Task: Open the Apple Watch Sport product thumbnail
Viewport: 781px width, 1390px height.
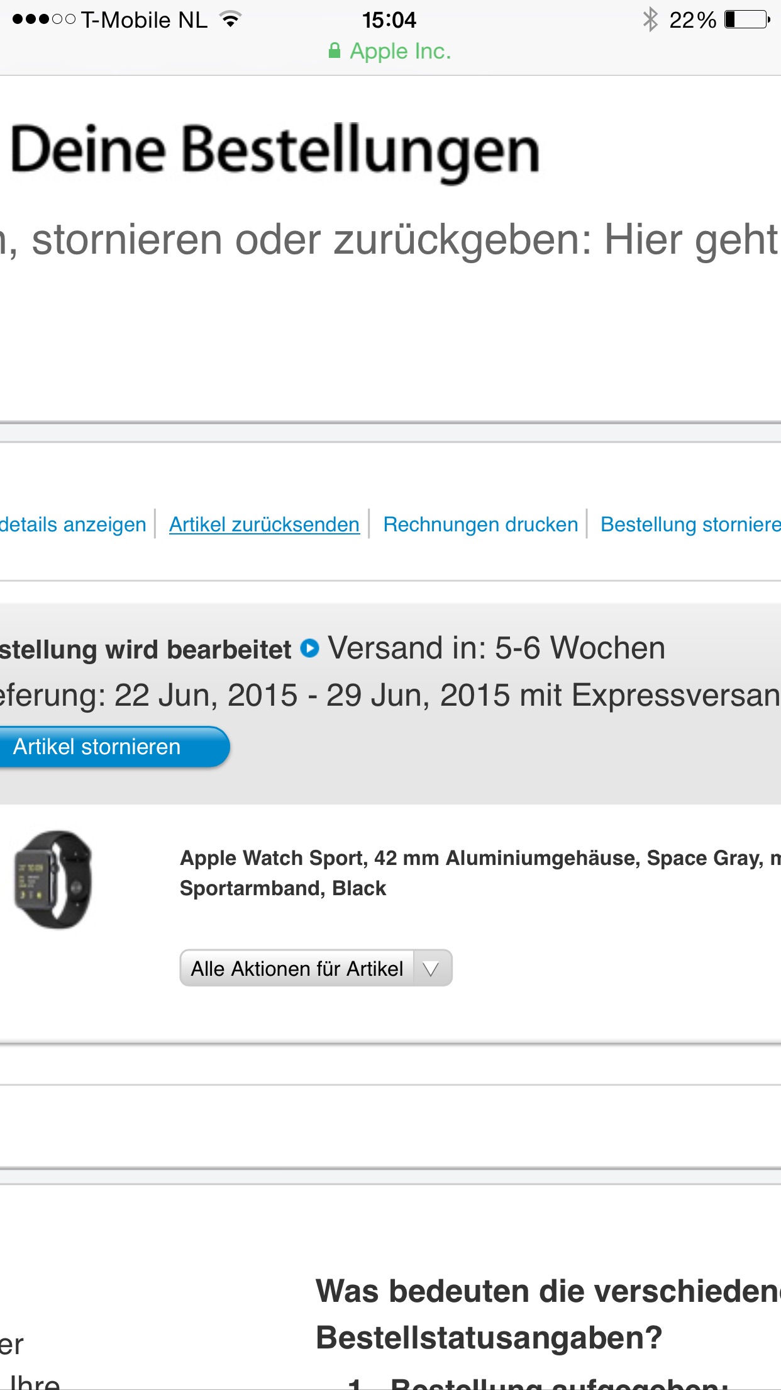Action: tap(53, 879)
